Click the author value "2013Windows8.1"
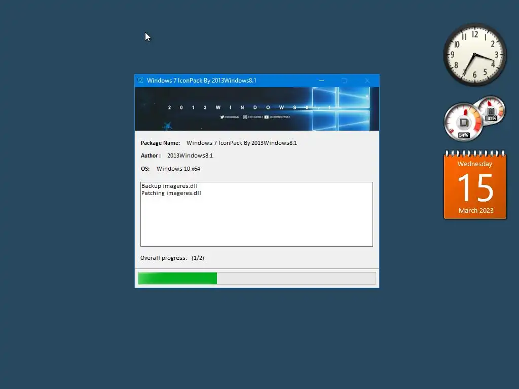Viewport: 519px width, 389px height. click(190, 155)
